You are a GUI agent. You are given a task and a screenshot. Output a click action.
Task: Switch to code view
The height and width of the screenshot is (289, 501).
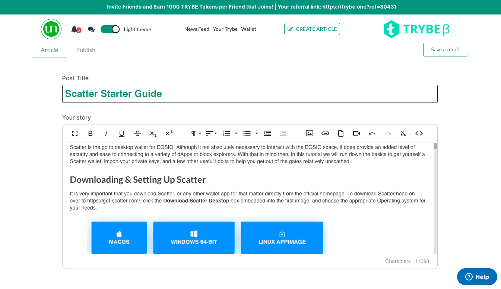[x=419, y=133]
